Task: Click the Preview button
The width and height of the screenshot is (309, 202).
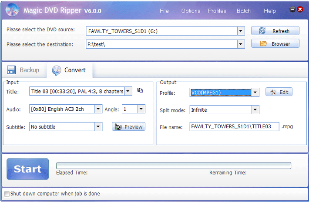Action: click(x=129, y=127)
